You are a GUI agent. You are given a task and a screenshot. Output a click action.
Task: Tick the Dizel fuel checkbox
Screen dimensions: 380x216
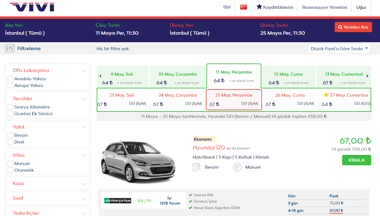click(10, 142)
